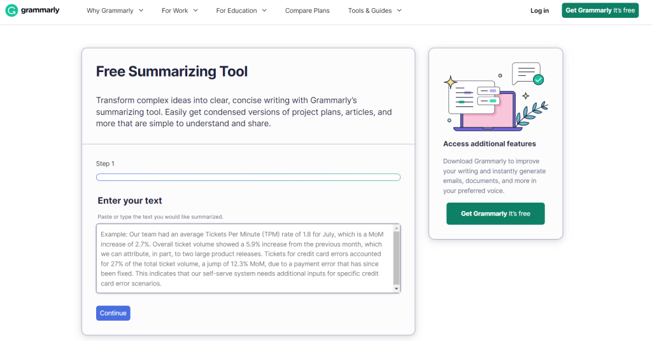Viewport: 652px width, 341px height.
Task: Click the green checkmark badge on illustration
Action: click(539, 80)
